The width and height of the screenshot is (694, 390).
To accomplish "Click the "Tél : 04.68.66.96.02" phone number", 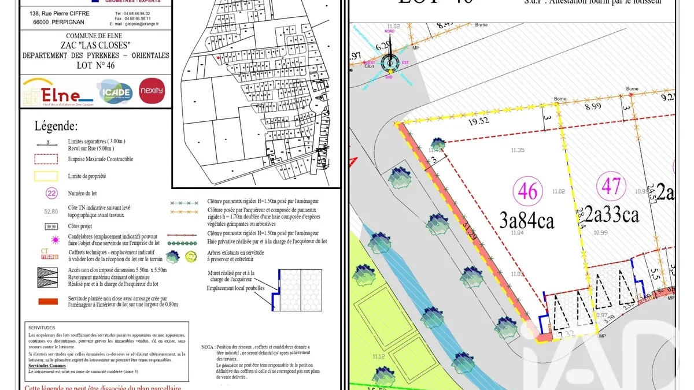I will coord(132,13).
